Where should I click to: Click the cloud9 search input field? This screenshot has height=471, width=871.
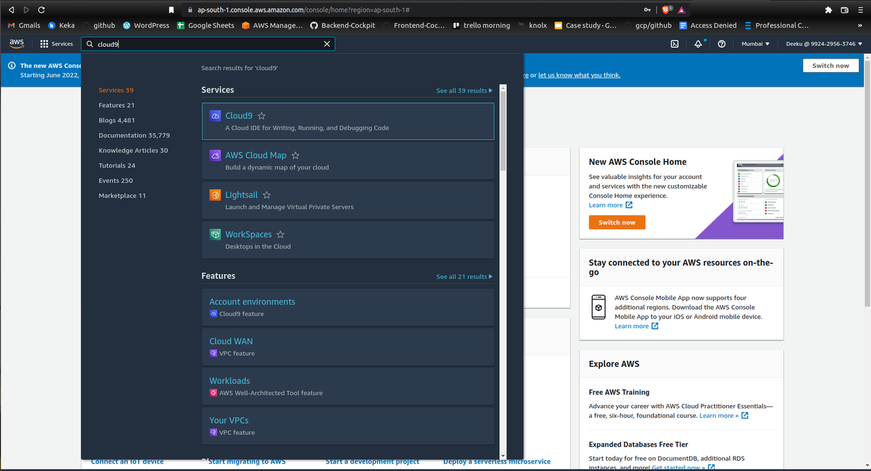[208, 44]
